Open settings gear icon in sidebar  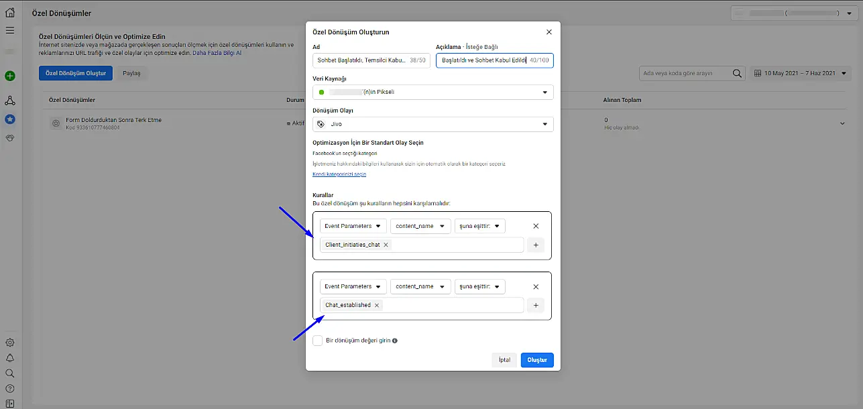pos(9,343)
